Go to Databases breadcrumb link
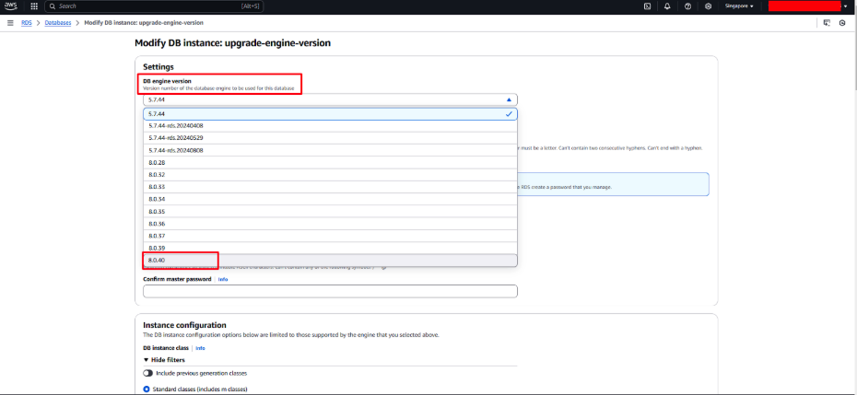 [x=58, y=23]
